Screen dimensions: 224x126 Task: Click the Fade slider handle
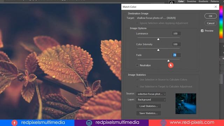click(168, 61)
